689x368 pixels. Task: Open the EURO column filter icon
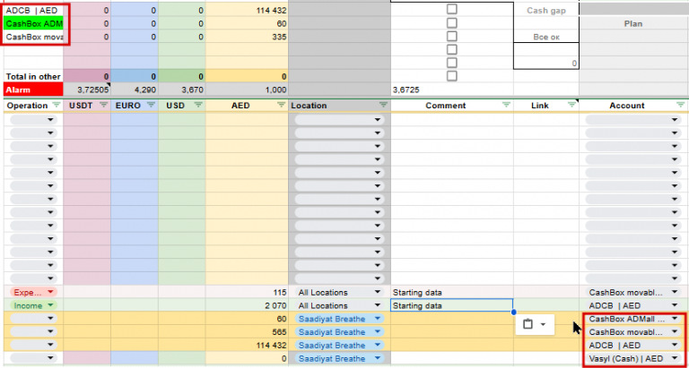coord(151,106)
